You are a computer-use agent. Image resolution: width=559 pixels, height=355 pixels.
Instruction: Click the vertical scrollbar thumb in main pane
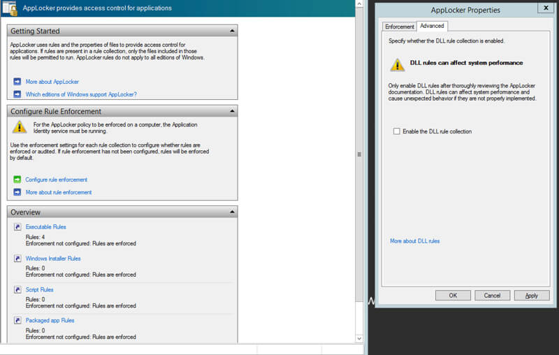click(359, 154)
